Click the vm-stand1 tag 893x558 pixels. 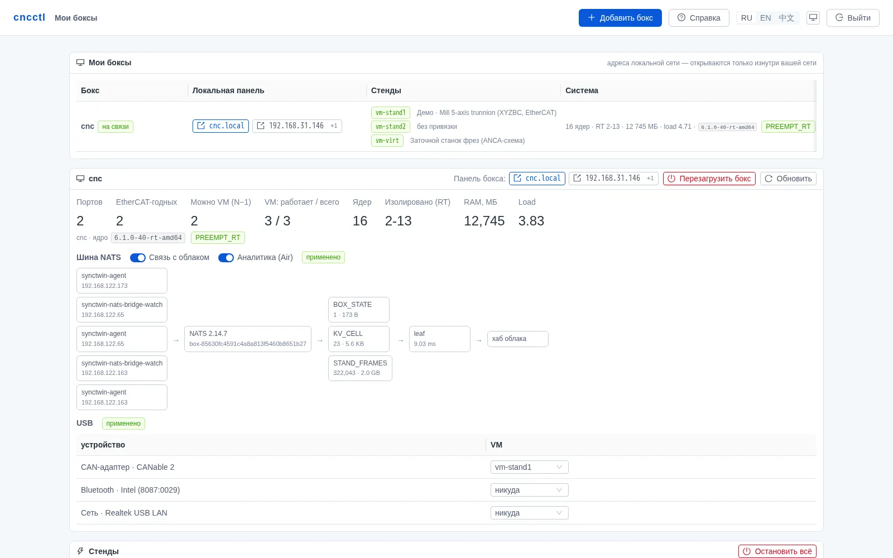pos(391,113)
